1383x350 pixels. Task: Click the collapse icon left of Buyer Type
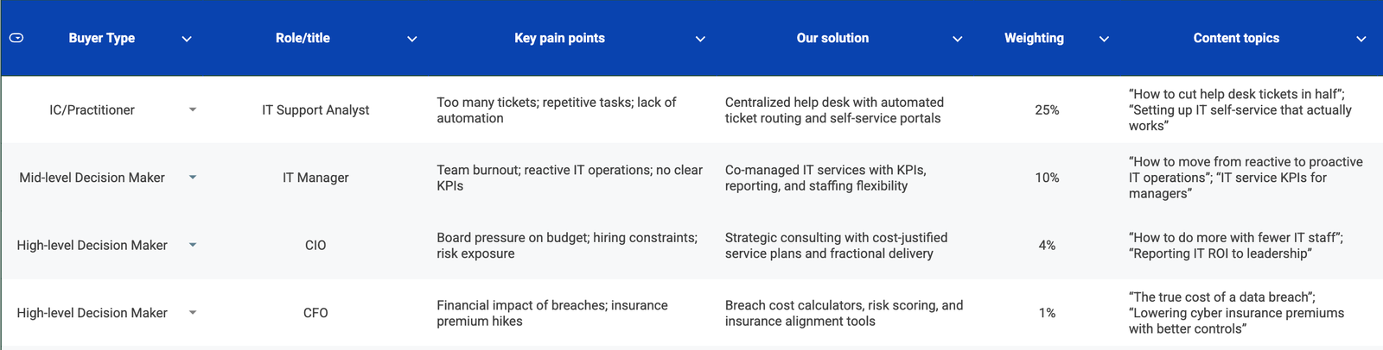pos(16,38)
